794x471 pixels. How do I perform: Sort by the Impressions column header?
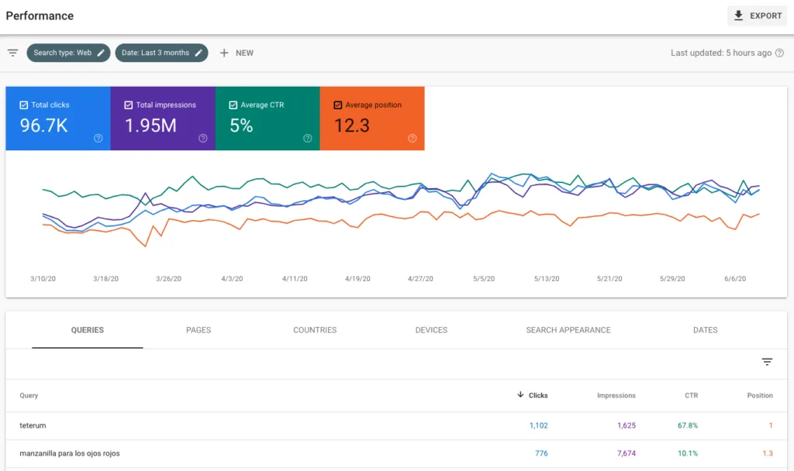(x=616, y=396)
